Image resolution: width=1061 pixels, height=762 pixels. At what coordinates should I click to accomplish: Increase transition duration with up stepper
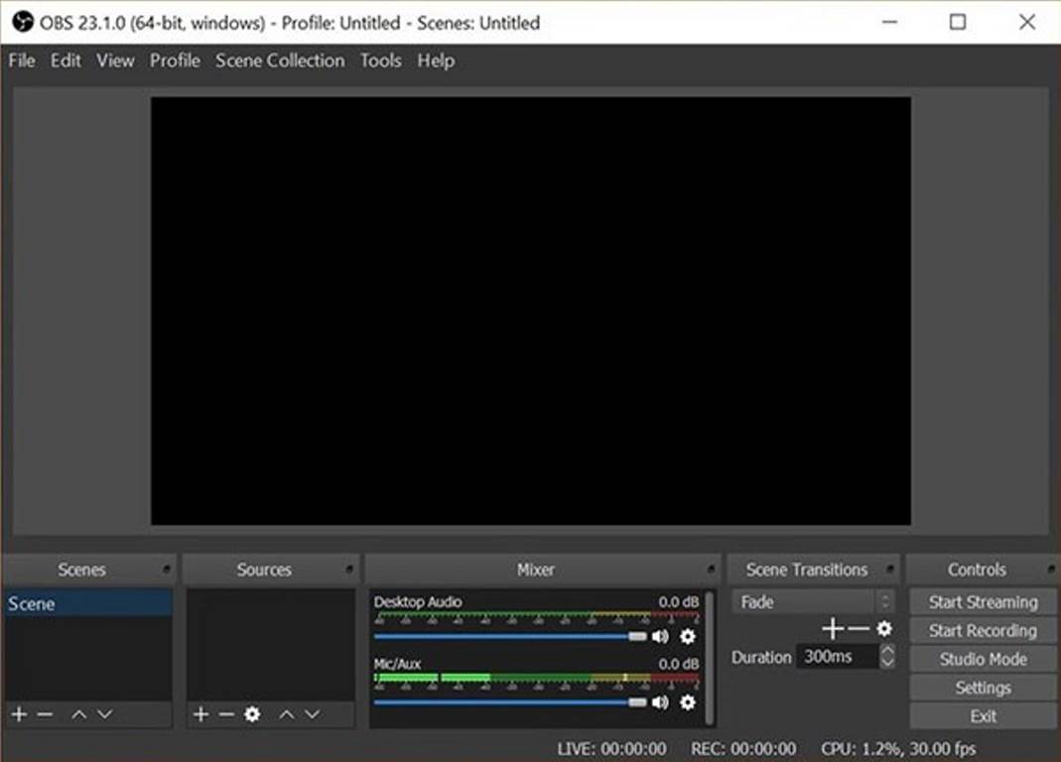tap(886, 652)
